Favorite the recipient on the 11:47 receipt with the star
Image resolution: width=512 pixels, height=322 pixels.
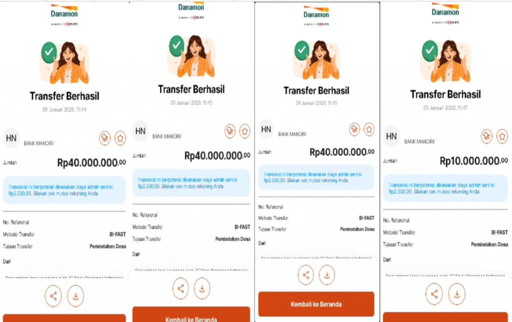502,136
